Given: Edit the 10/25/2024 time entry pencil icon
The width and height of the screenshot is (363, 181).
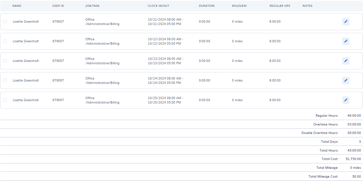Looking at the screenshot, I should pyautogui.click(x=346, y=100).
